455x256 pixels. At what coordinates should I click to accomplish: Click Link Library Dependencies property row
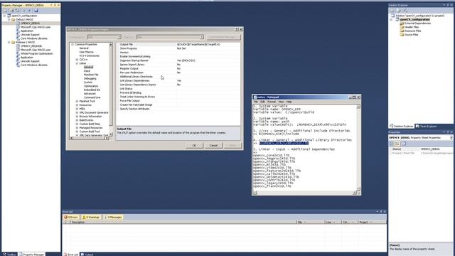(178, 80)
